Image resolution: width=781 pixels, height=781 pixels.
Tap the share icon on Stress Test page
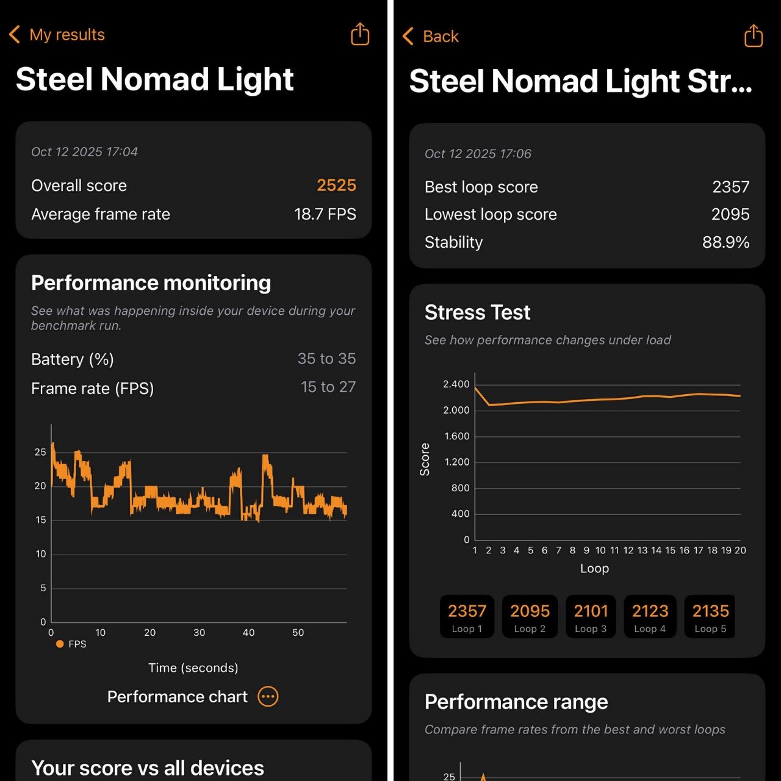(x=754, y=36)
